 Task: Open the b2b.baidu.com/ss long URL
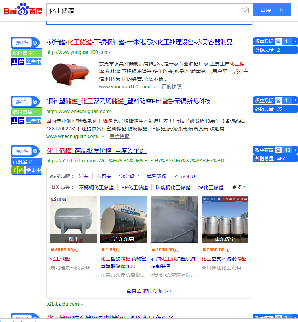coord(137,161)
